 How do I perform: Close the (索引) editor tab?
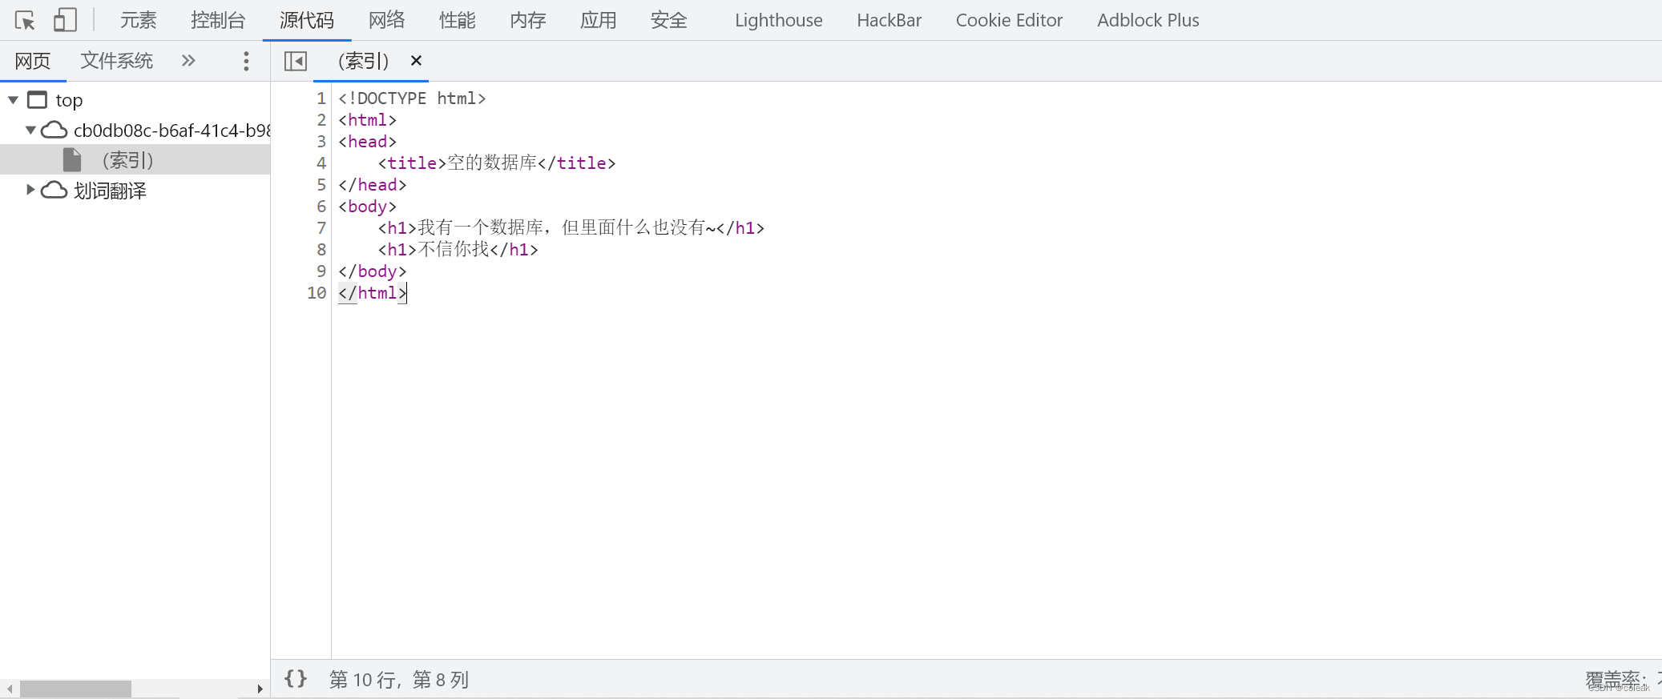(416, 60)
